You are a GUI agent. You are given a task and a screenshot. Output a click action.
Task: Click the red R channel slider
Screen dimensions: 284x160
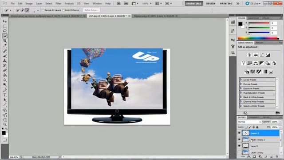click(x=259, y=23)
